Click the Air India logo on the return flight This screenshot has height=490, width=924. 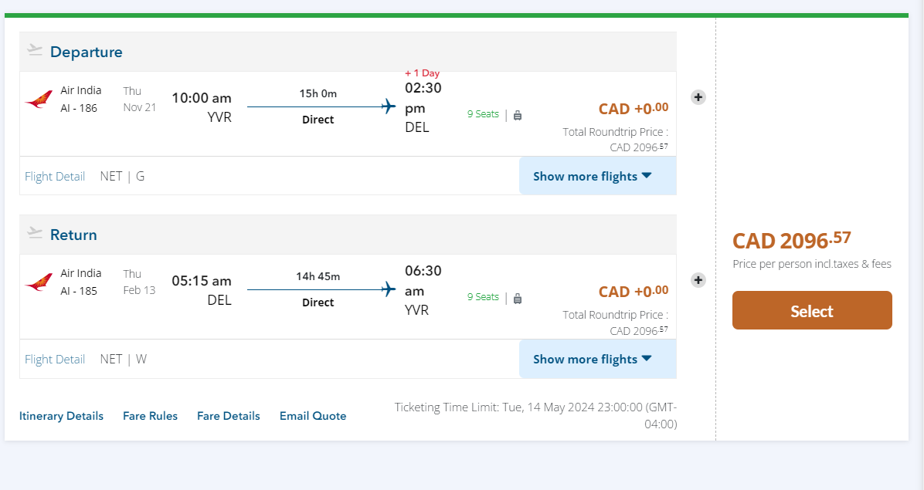point(39,282)
